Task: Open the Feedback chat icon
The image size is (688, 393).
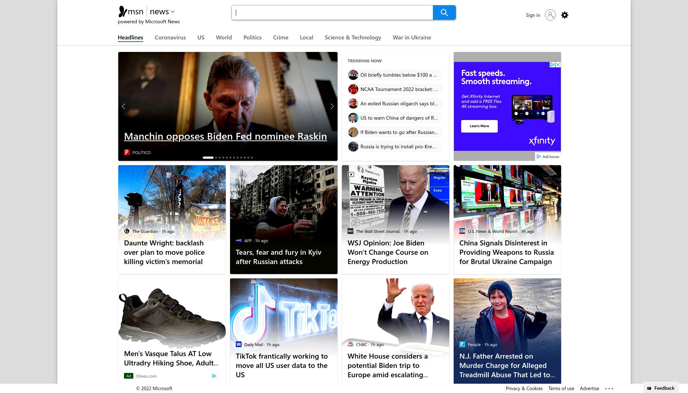Action: [649, 388]
